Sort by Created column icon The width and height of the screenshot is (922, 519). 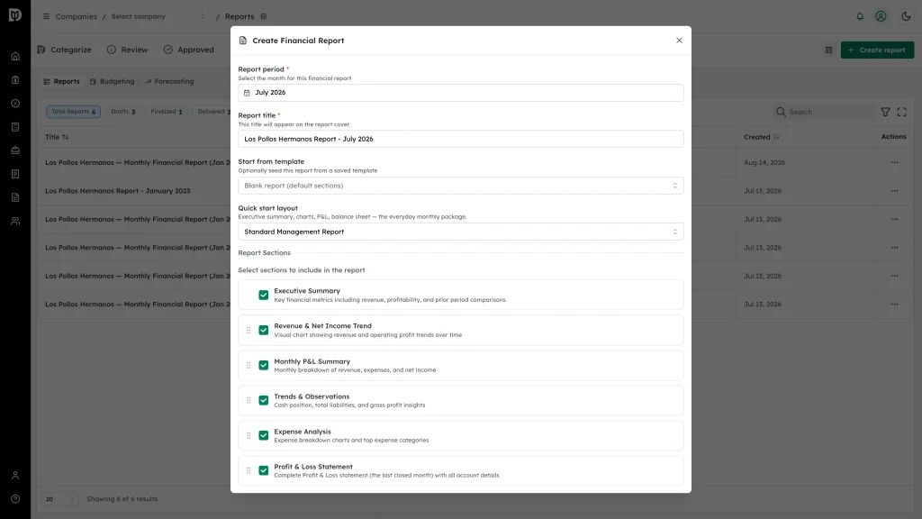pos(775,137)
